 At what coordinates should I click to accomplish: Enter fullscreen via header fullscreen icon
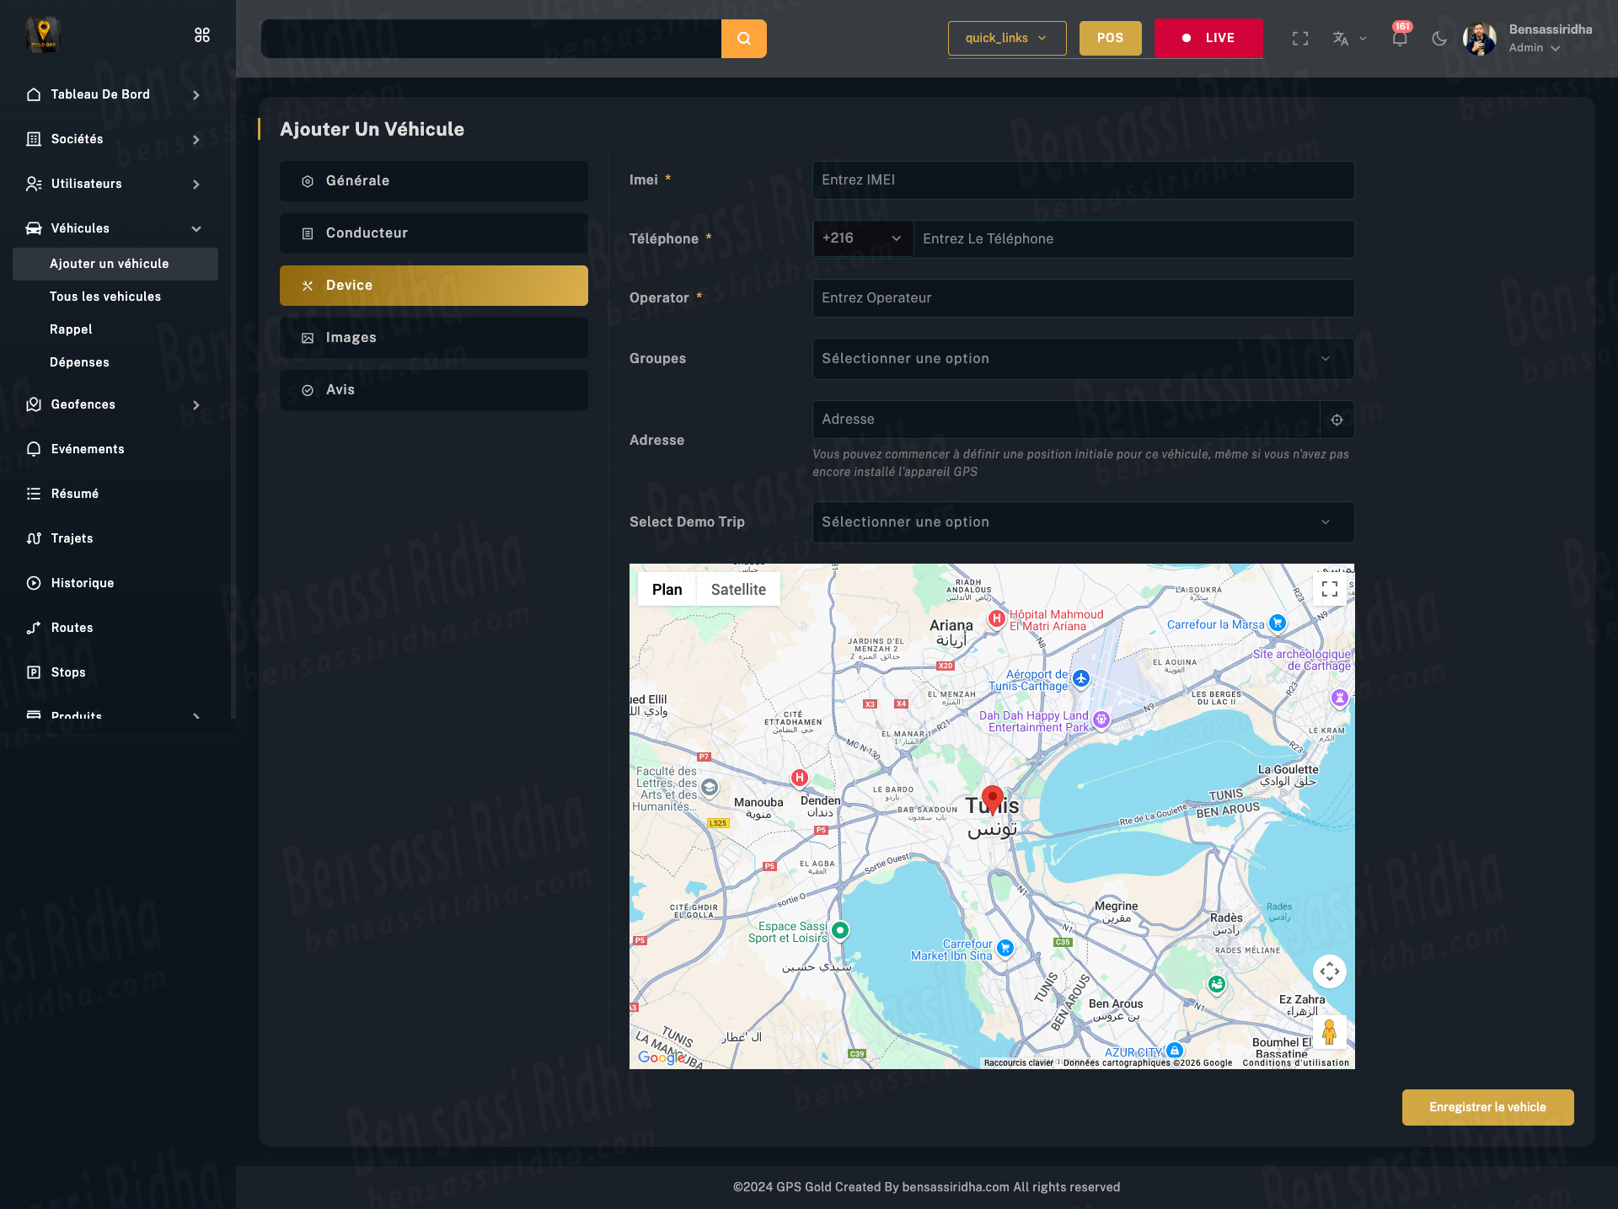pyautogui.click(x=1300, y=39)
